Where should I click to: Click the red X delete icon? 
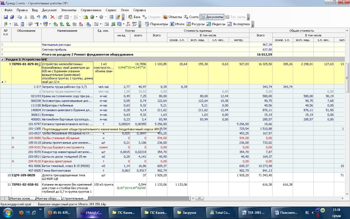(52, 17)
